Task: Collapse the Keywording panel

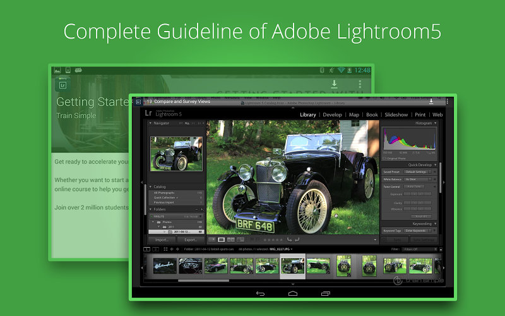Action: (x=436, y=224)
